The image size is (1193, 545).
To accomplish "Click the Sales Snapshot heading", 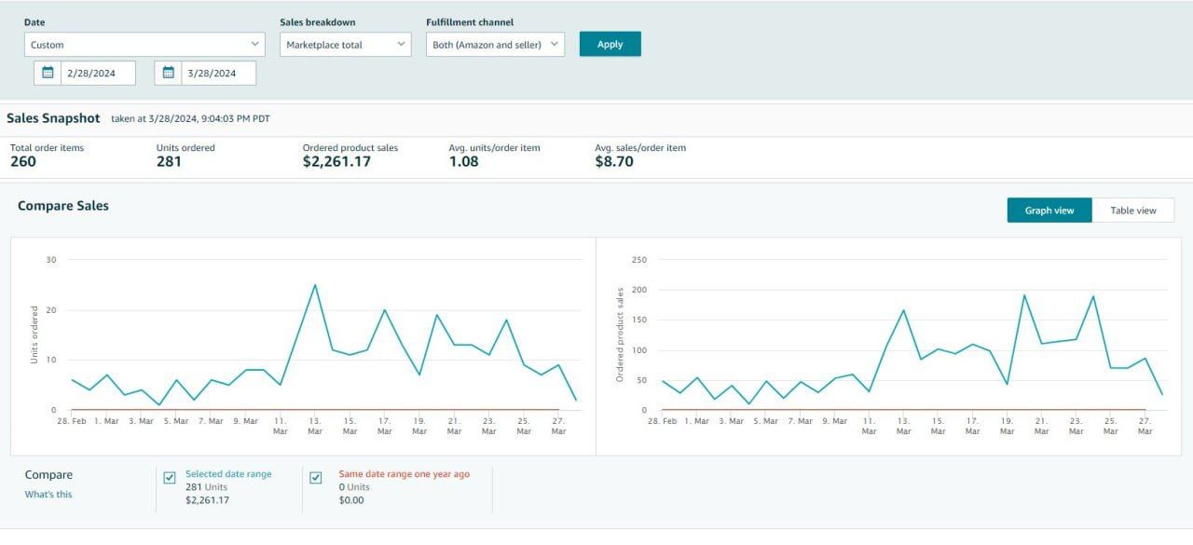I will 53,118.
